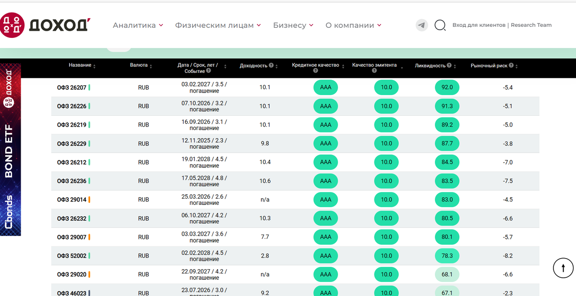The image size is (576, 296).
Task: Click liquidity value 80.5
Action: (x=447, y=218)
